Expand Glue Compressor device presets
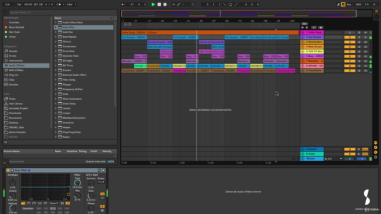This screenshot has width=381, height=214. [55, 99]
